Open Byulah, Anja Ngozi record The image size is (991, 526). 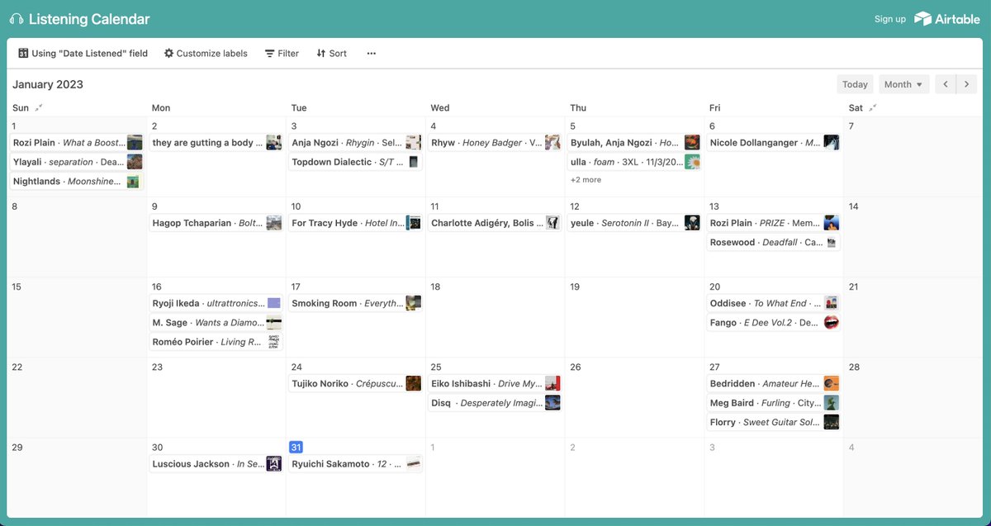[635, 143]
